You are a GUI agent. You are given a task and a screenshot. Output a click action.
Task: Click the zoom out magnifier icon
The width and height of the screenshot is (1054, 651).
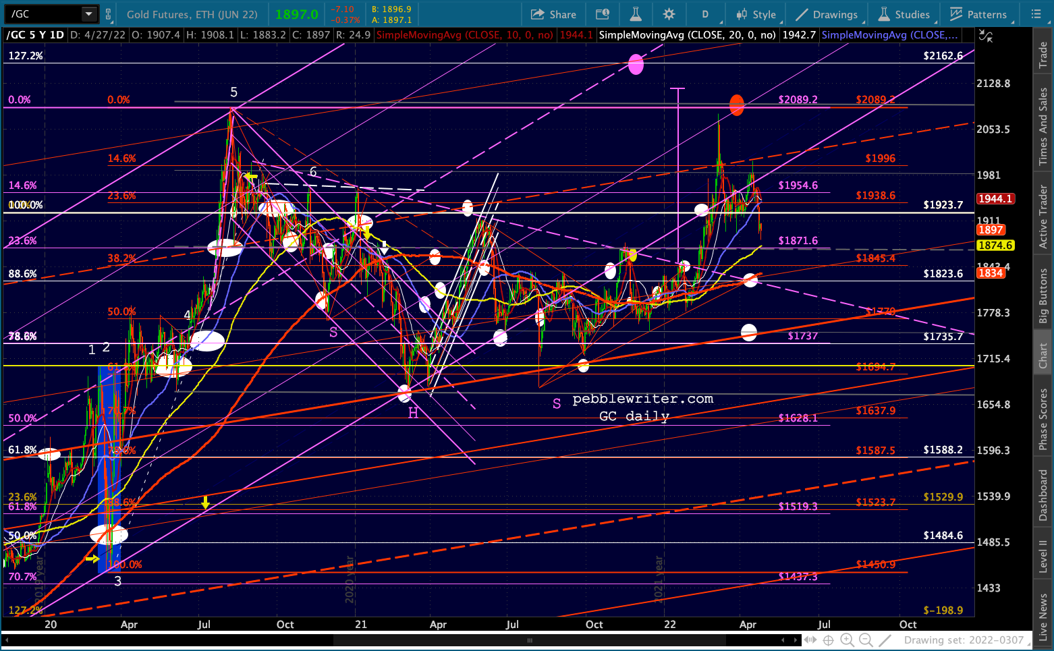coord(866,640)
